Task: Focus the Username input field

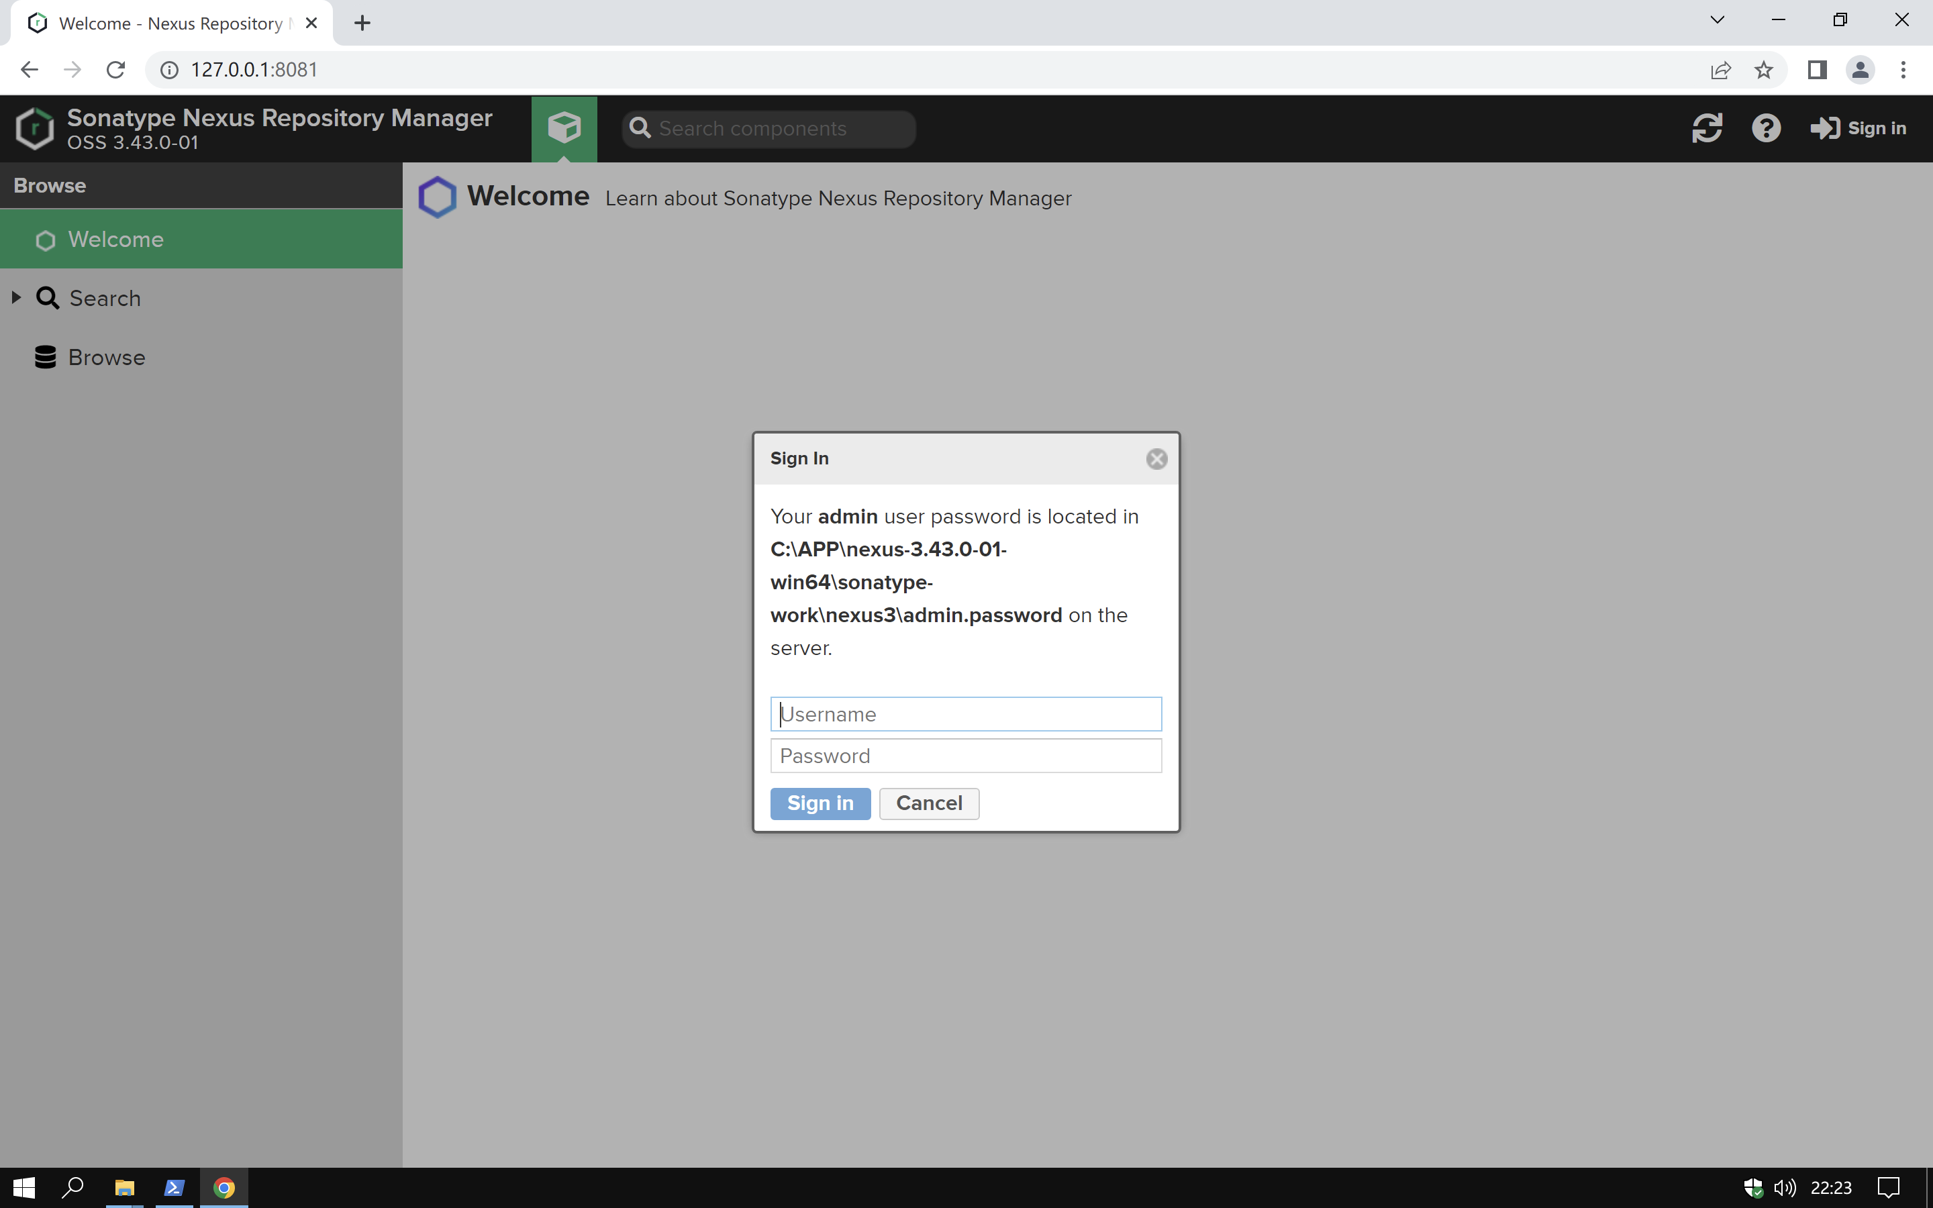Action: (x=965, y=714)
